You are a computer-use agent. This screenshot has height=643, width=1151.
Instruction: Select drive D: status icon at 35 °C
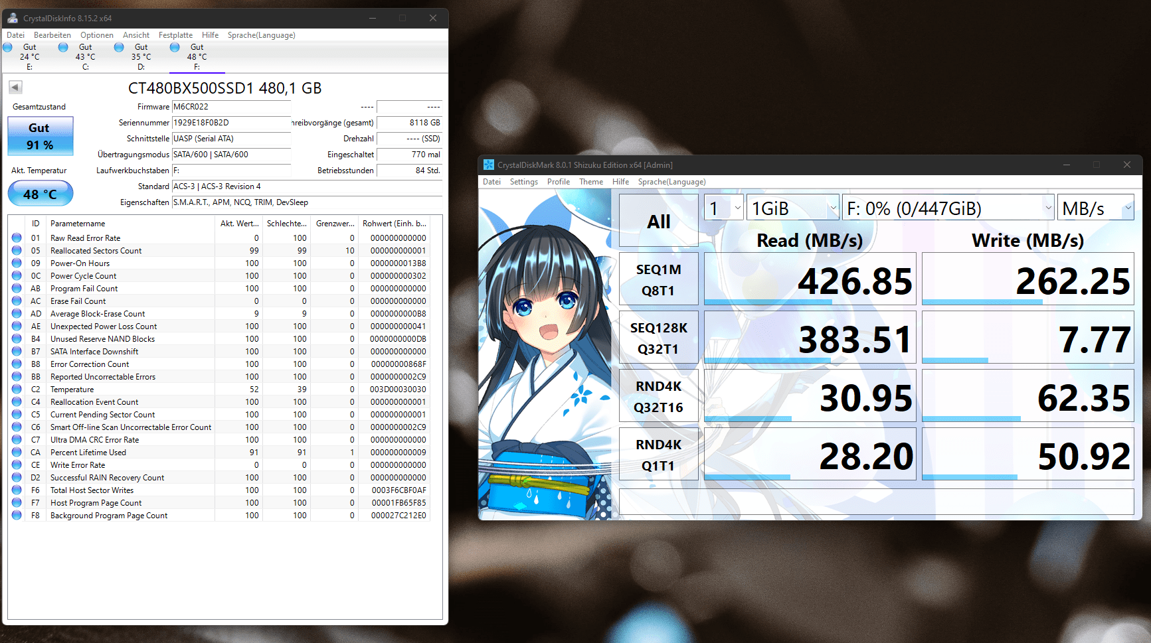click(x=119, y=47)
